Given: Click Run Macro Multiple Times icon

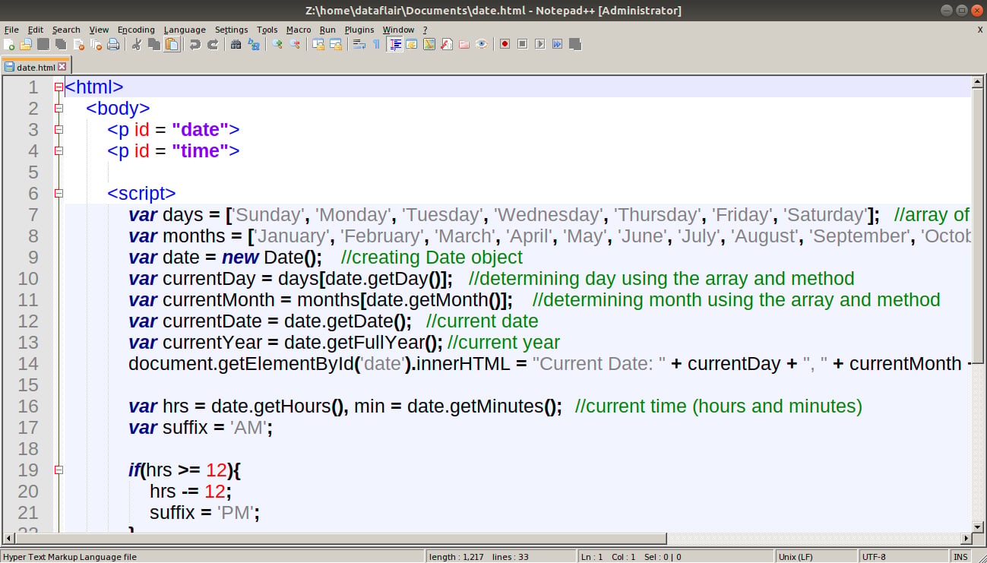Looking at the screenshot, I should pos(557,44).
